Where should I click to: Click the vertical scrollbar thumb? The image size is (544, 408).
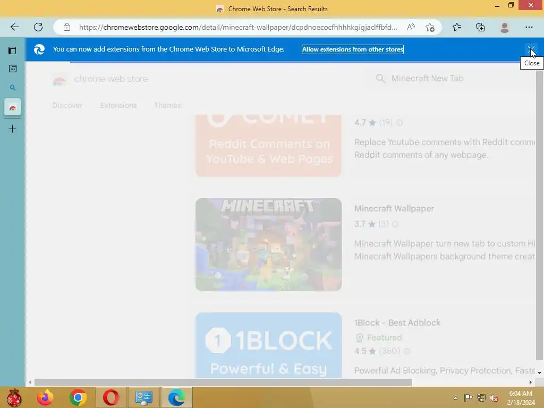(x=539, y=215)
